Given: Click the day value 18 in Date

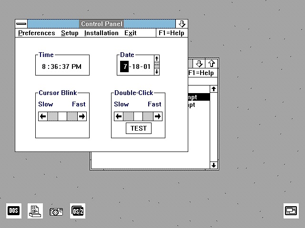Looking at the screenshot, I should pyautogui.click(x=136, y=66).
